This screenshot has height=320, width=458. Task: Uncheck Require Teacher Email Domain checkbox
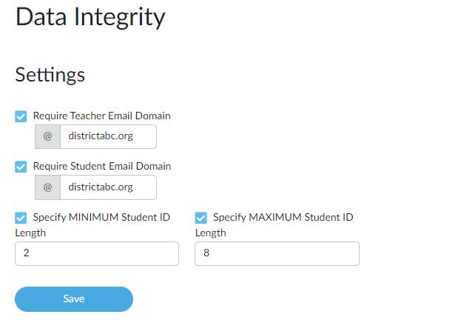click(21, 116)
